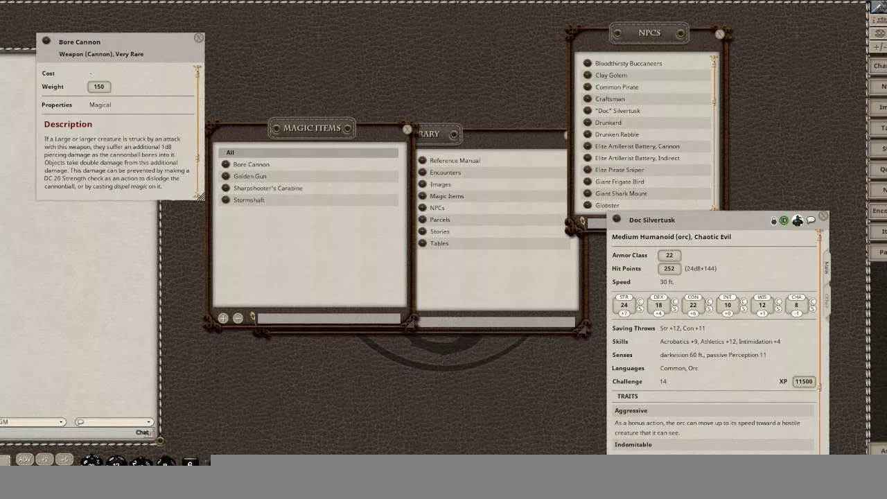887x499 pixels.
Task: Open the Stormshaft link icon
Action: [226, 200]
